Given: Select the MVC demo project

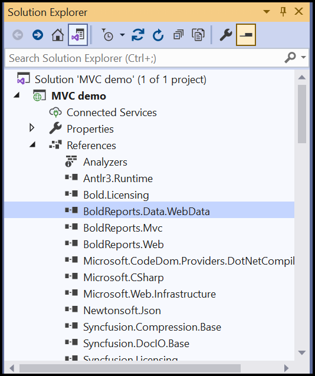Looking at the screenshot, I should pyautogui.click(x=78, y=96).
